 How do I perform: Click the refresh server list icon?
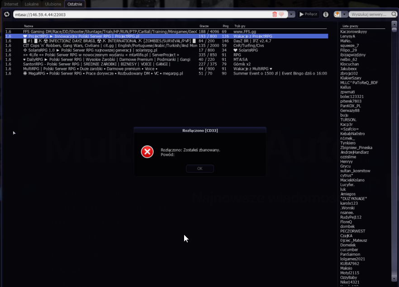[x=7, y=14]
